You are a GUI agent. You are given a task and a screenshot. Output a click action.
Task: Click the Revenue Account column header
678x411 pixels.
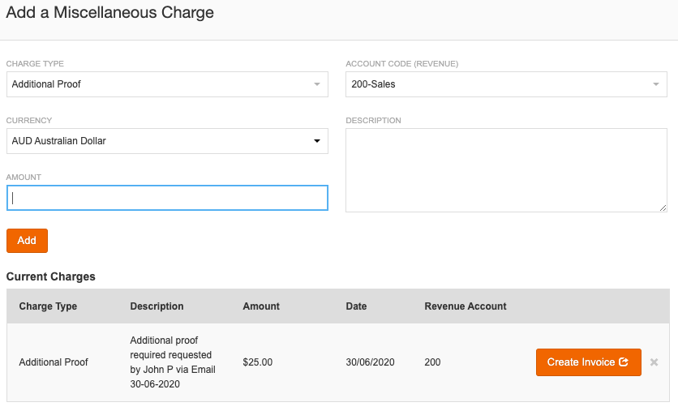tap(466, 306)
